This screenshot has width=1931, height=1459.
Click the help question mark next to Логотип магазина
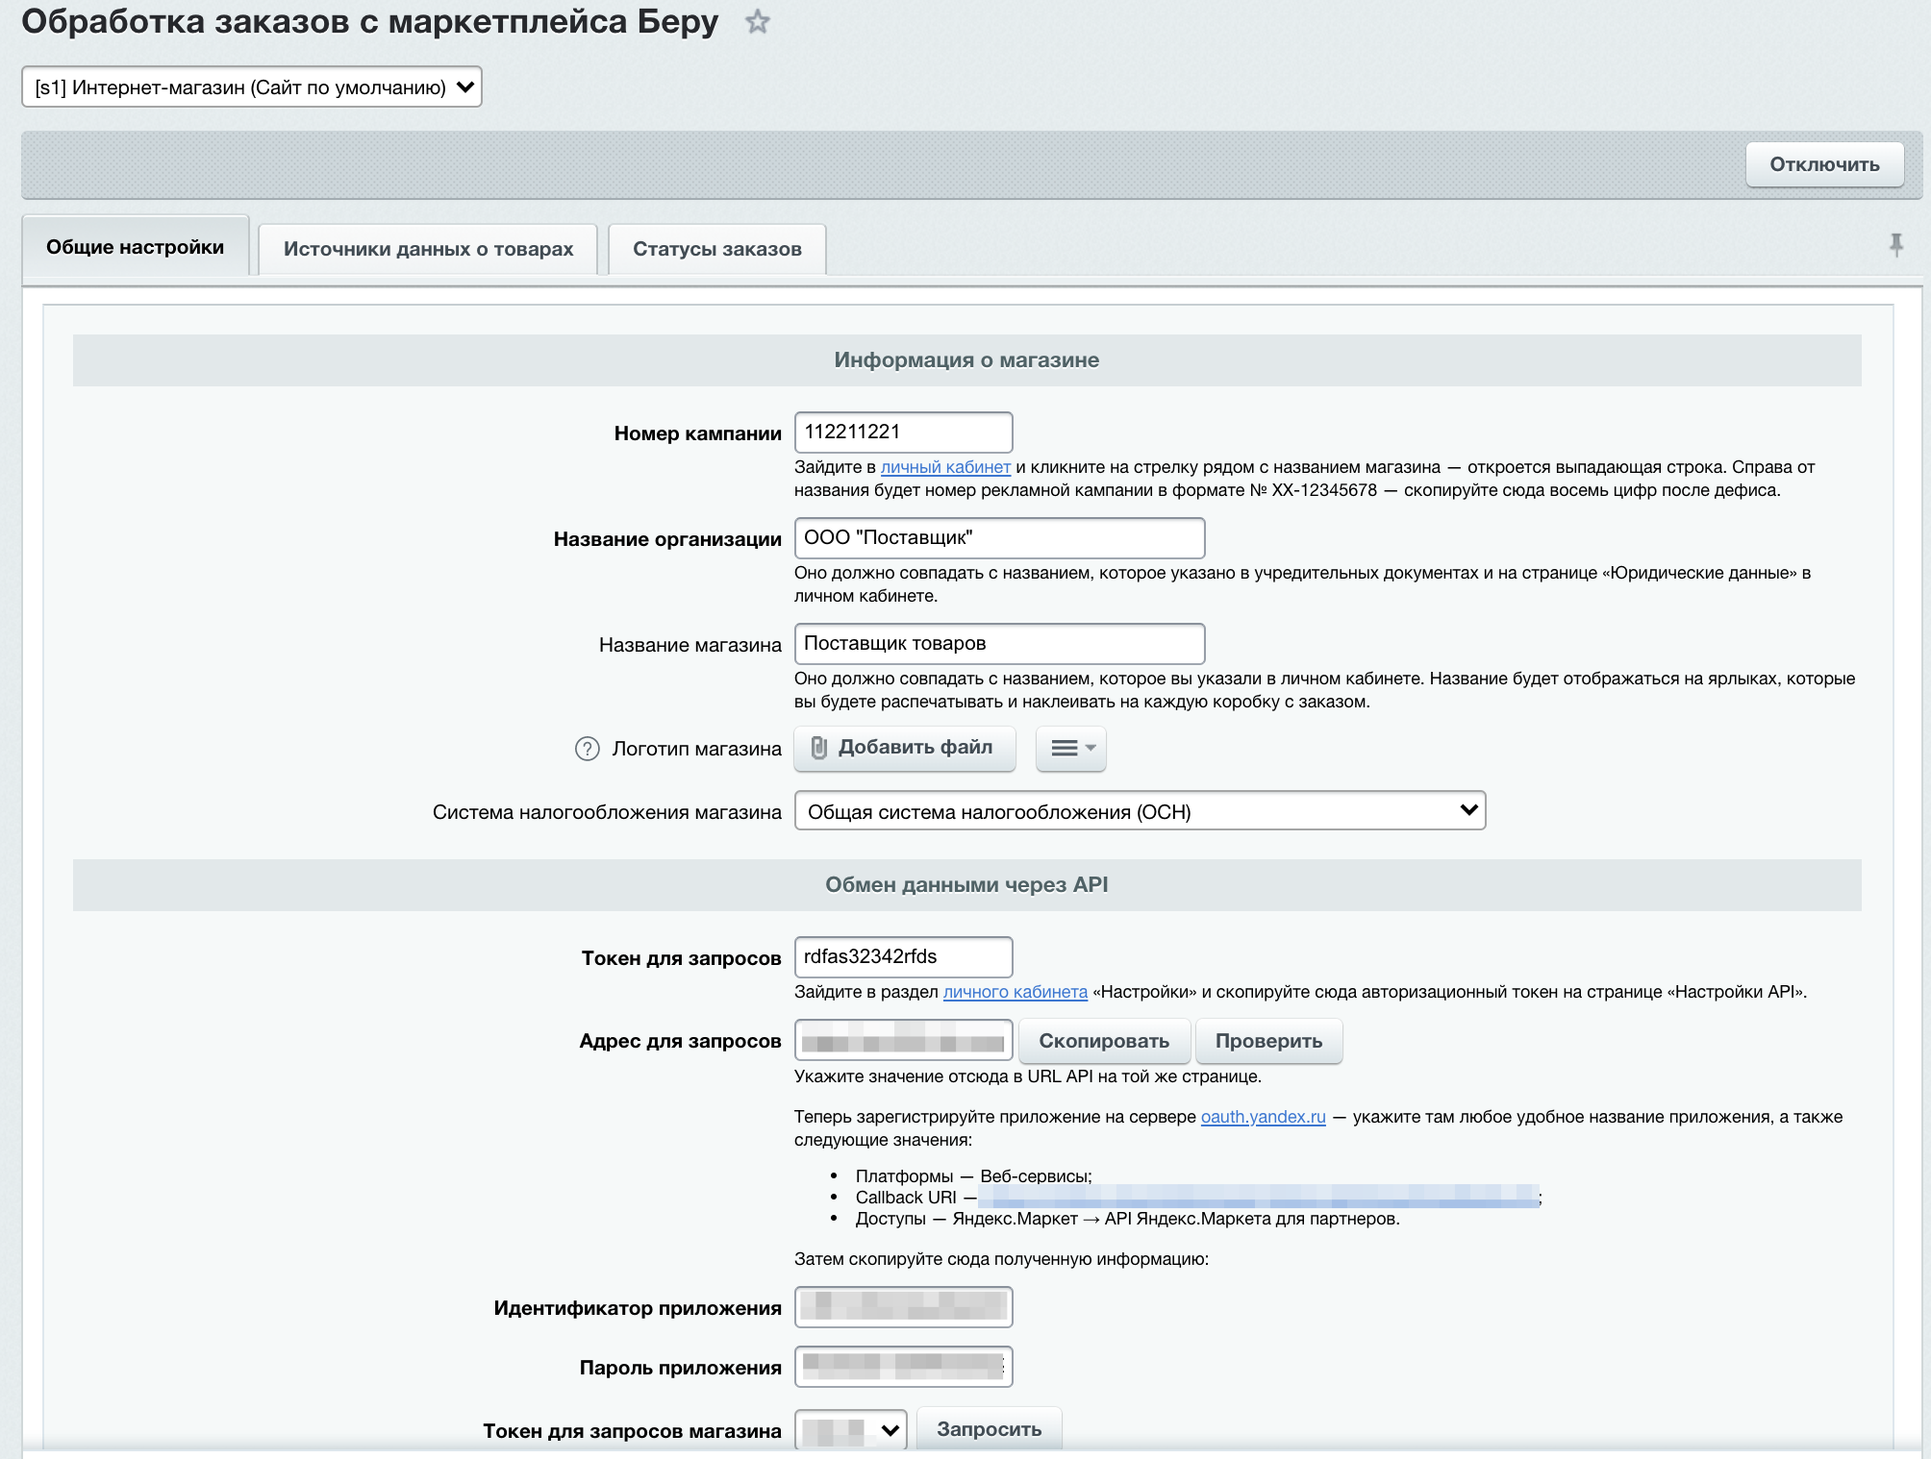pyautogui.click(x=587, y=749)
